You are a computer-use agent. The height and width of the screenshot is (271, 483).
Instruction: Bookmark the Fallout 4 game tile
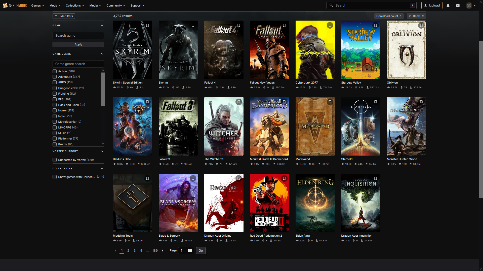point(239,25)
